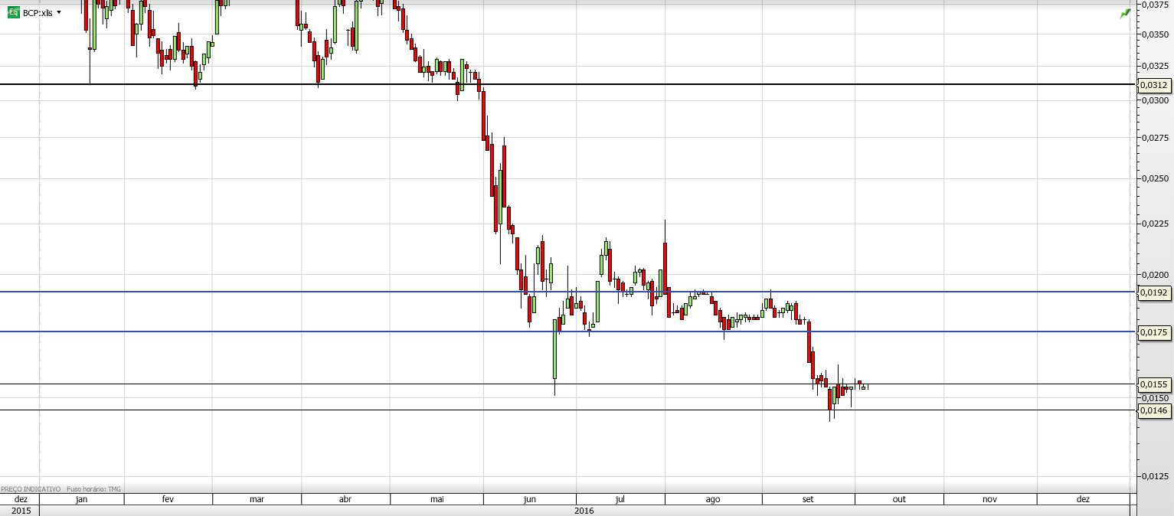This screenshot has width=1174, height=516.
Task: Click the green Eq instrument icon
Action: coord(13,12)
